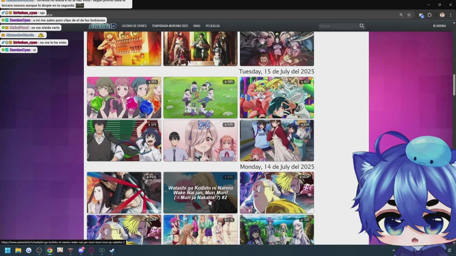Open OBS Studio from the taskbar

point(39,250)
